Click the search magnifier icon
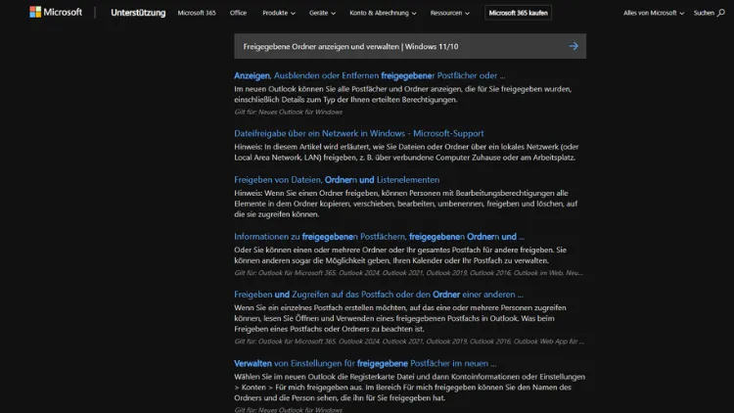This screenshot has width=734, height=413. tap(721, 13)
